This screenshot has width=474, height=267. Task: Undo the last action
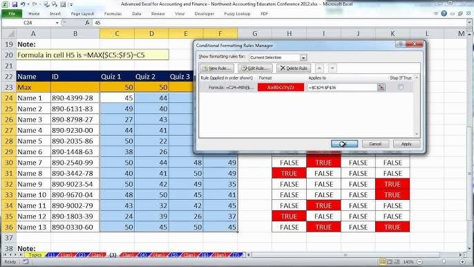point(23,4)
